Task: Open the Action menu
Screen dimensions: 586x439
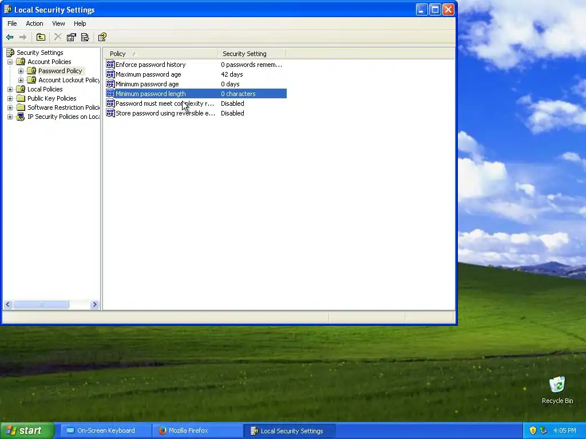Action: (34, 23)
